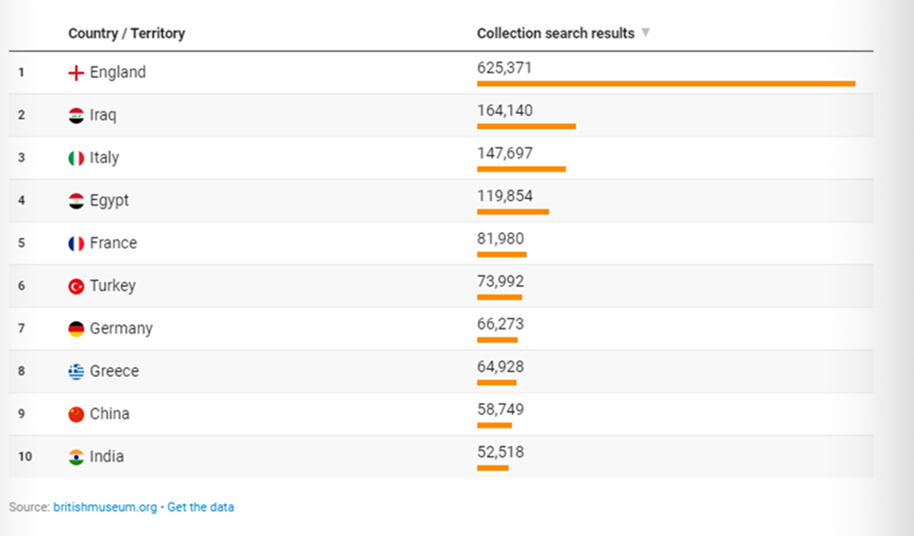Click the China flag icon

tap(76, 414)
